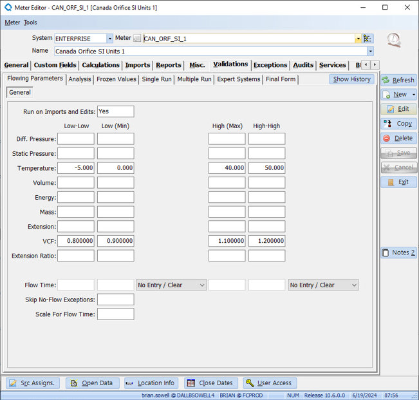Expand the Meter dropdown arrow
419x400 pixels.
[358, 39]
